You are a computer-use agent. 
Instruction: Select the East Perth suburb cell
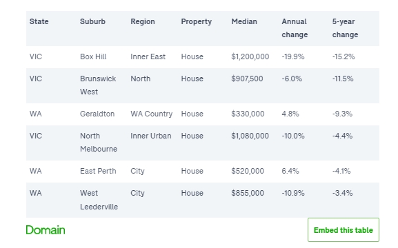click(98, 171)
